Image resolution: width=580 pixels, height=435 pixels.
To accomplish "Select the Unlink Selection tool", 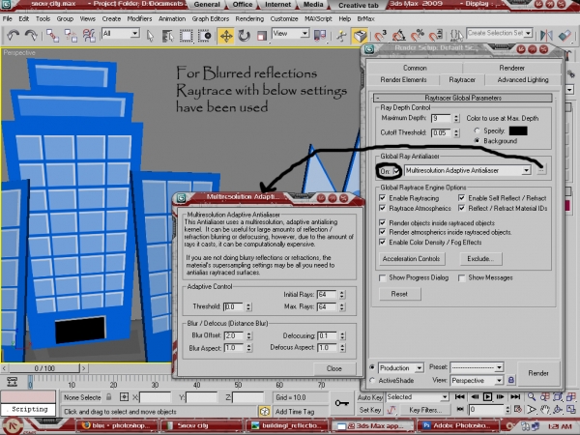I will pos(71,36).
